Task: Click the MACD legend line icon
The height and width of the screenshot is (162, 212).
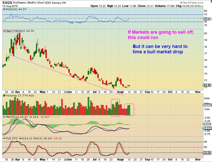Action: (4, 117)
